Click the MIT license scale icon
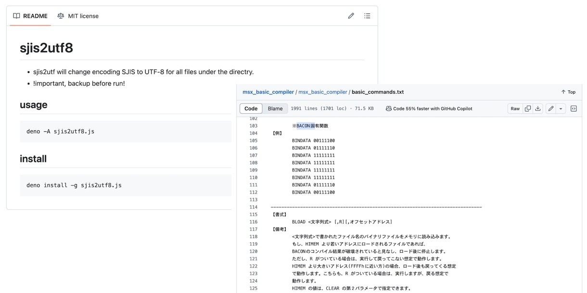 pos(61,16)
